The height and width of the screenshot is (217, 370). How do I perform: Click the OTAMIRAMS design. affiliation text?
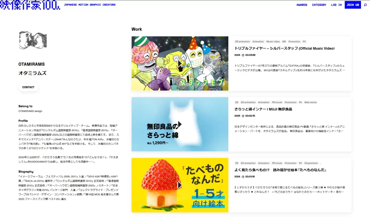(x=31, y=111)
